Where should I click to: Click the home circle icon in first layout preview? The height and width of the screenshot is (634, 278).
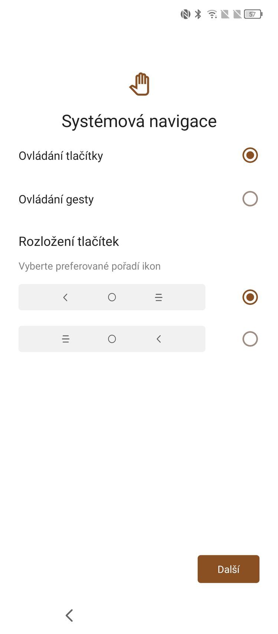(x=112, y=297)
